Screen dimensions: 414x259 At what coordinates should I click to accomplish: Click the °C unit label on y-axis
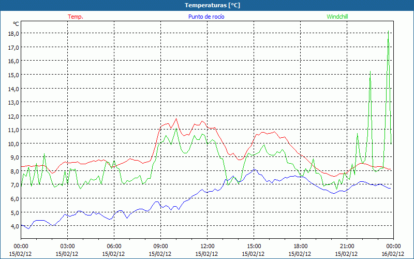pyautogui.click(x=16, y=24)
